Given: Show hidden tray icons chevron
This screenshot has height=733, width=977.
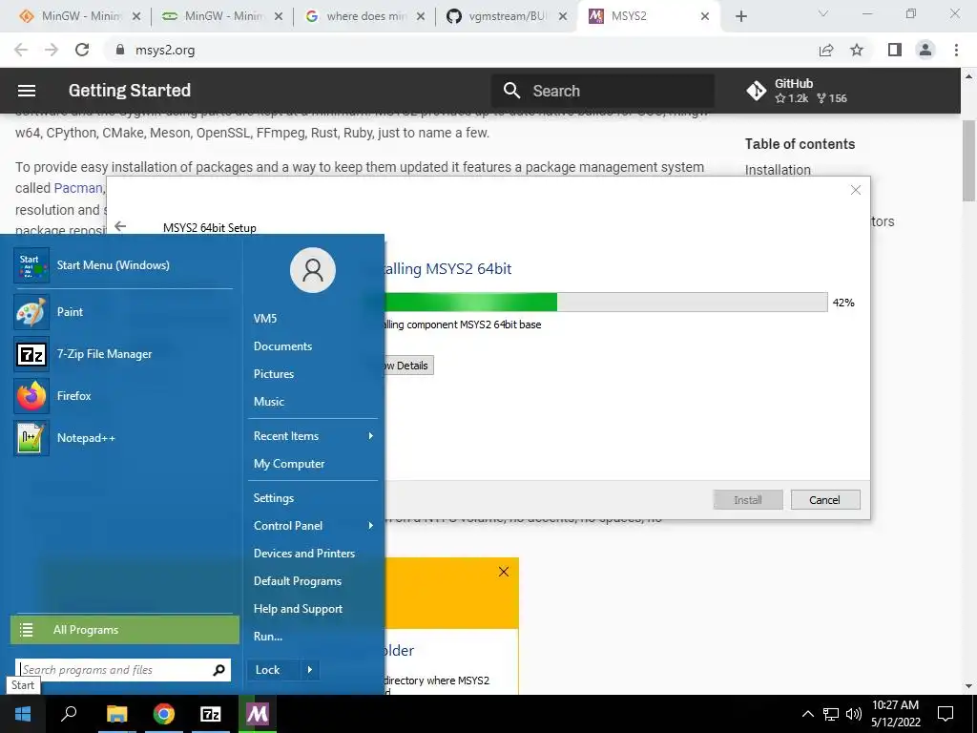Looking at the screenshot, I should coord(807,714).
